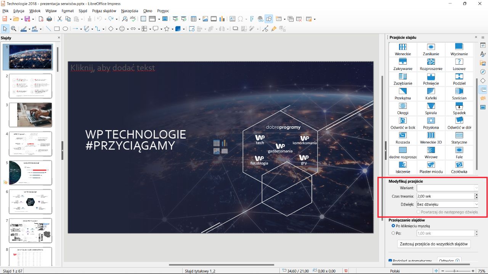
Task: Insert a text box
Action: pyautogui.click(x=232, y=18)
